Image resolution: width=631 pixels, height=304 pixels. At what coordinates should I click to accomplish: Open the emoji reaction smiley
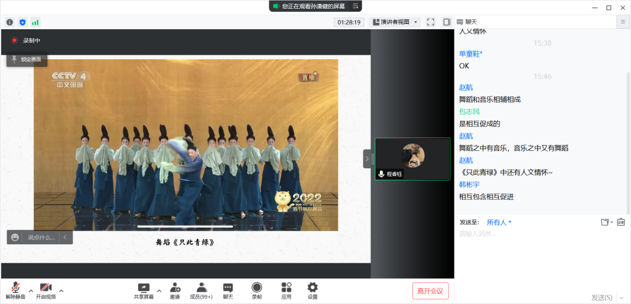15,237
